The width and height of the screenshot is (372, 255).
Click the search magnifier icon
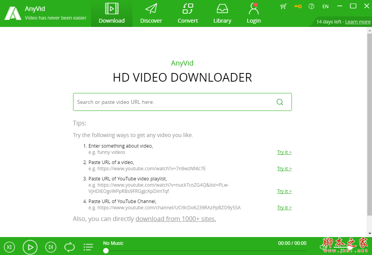point(280,102)
